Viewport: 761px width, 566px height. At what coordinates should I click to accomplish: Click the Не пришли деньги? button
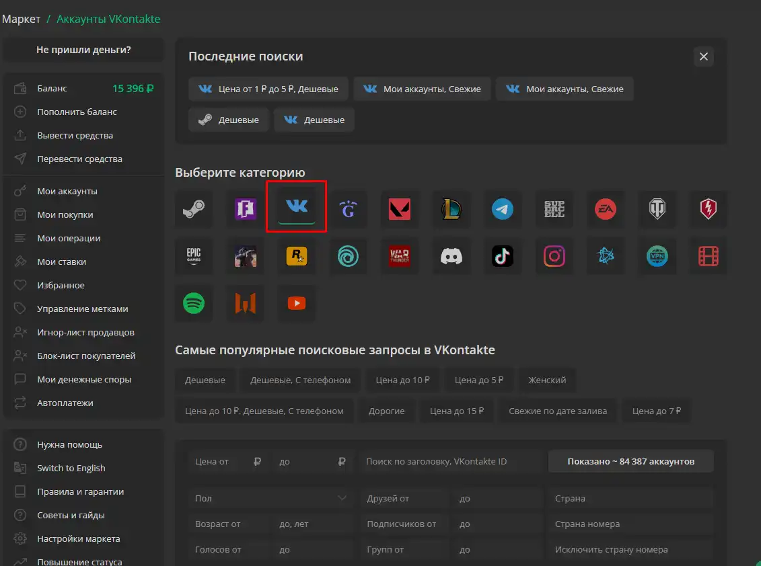(83, 50)
